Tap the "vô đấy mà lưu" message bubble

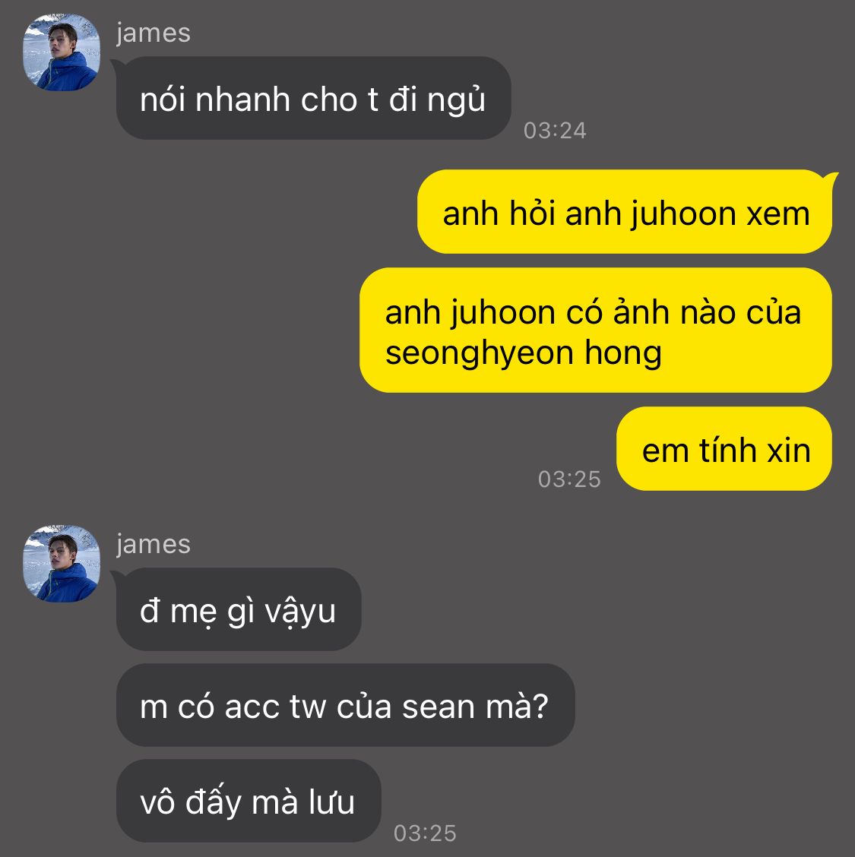pyautogui.click(x=249, y=801)
